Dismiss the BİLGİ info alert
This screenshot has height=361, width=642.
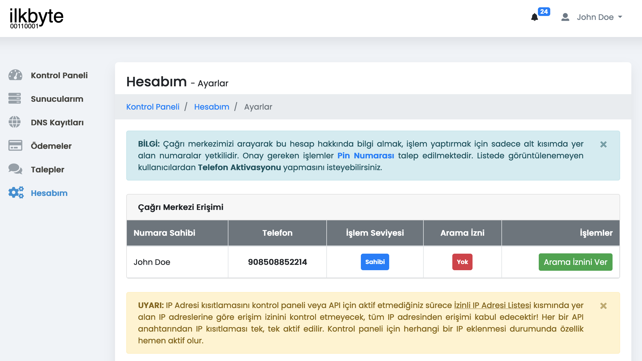click(x=604, y=144)
